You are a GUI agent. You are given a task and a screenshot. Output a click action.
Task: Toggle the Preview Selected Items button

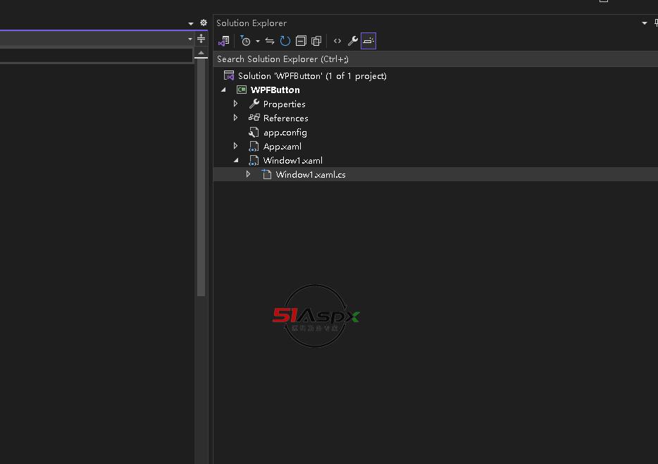pyautogui.click(x=368, y=41)
